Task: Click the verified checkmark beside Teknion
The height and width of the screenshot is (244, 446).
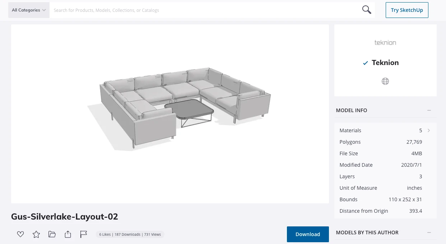Action: 366,63
